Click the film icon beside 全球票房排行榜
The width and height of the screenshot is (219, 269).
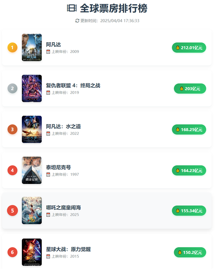(72, 8)
